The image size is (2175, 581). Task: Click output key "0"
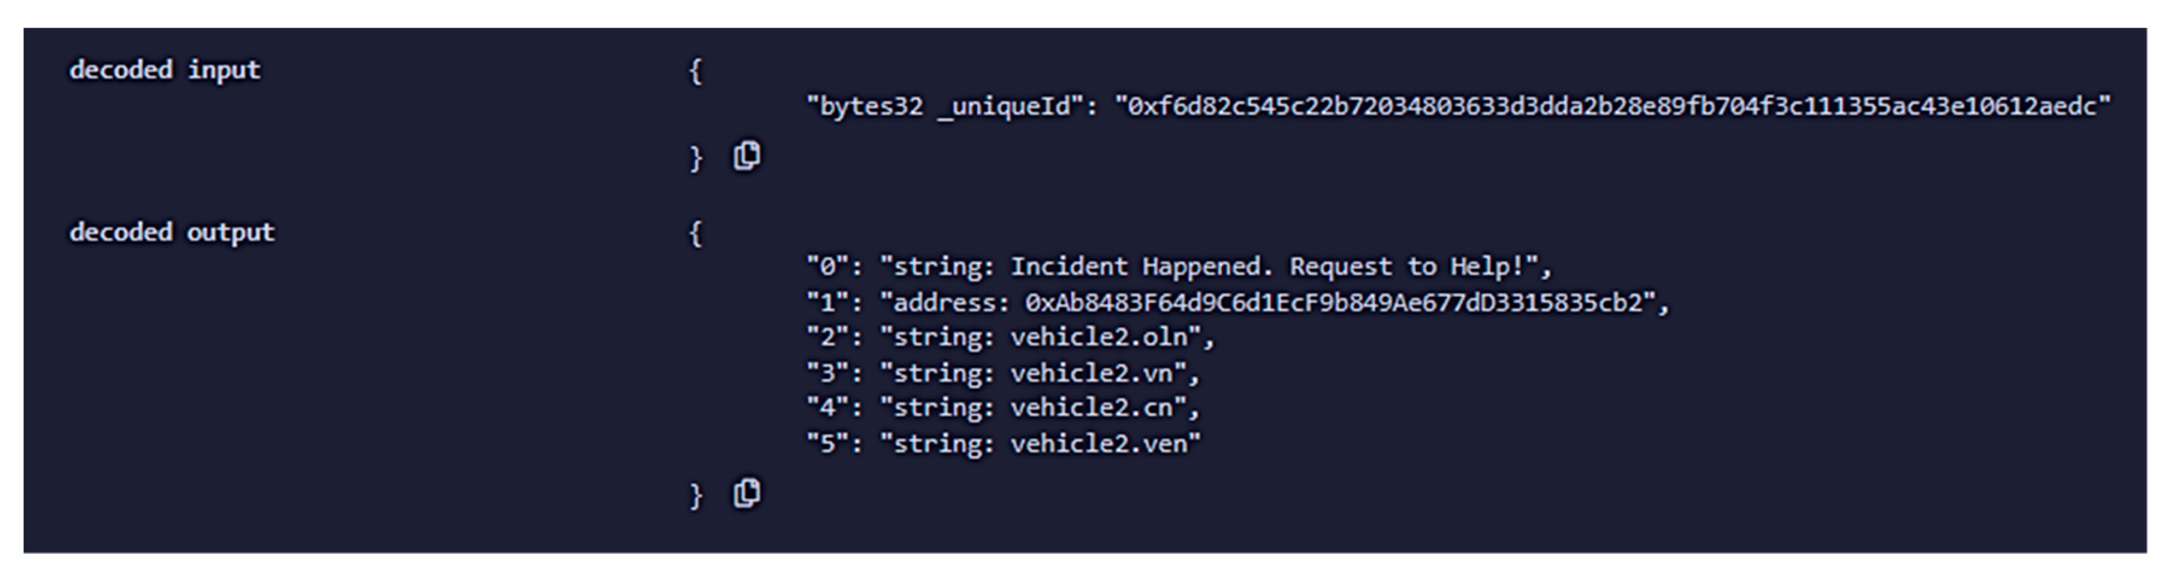tap(827, 267)
